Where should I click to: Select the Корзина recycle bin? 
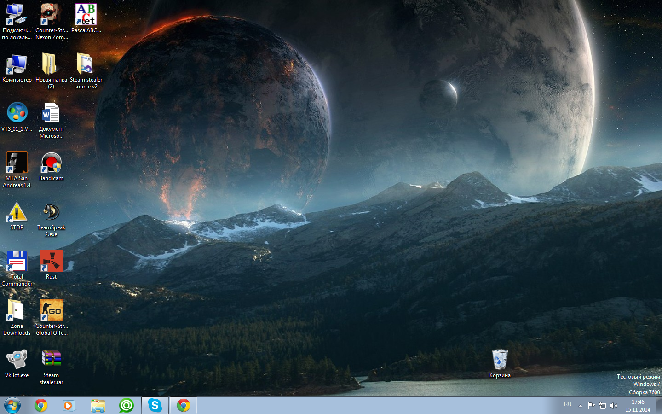(500, 363)
